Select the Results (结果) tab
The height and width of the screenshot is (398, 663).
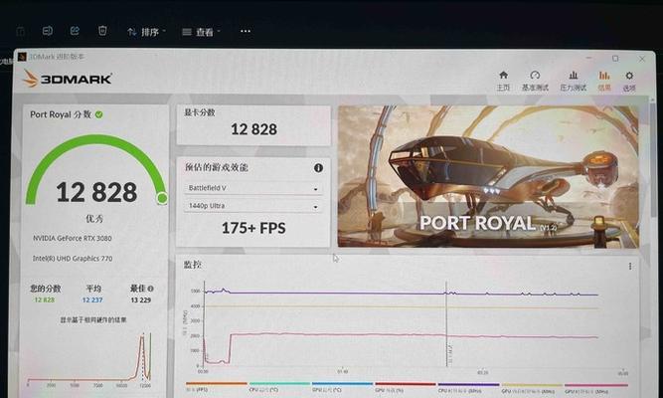pos(604,81)
